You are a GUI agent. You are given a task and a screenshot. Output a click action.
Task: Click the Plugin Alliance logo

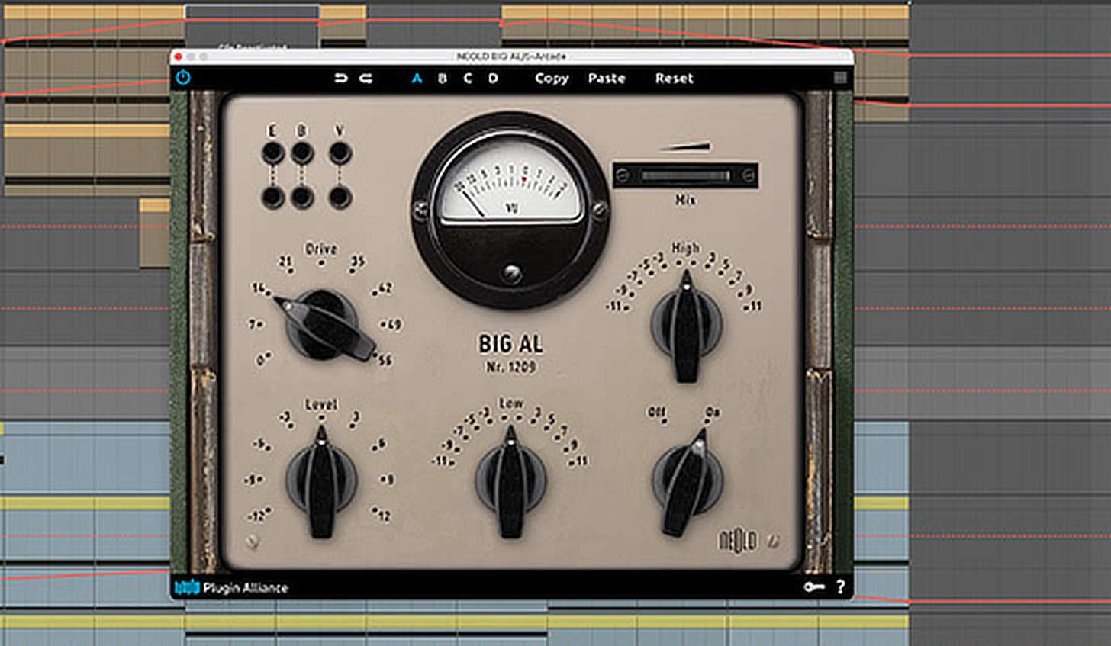pos(231,588)
